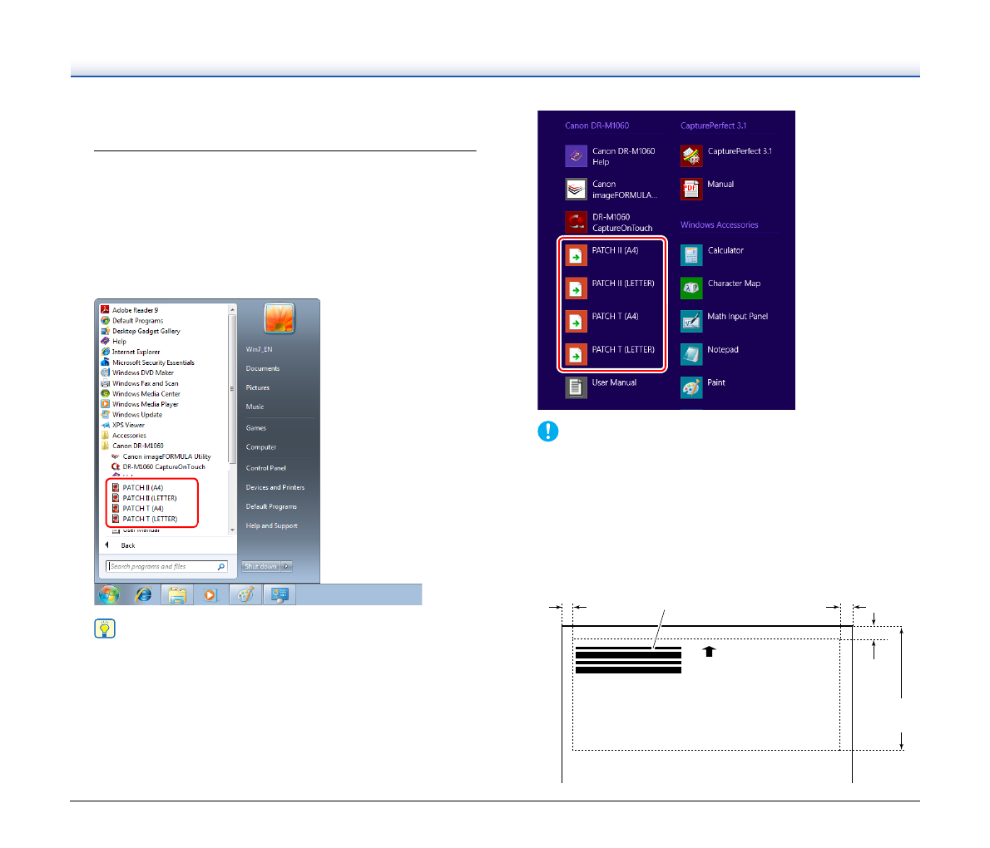The height and width of the screenshot is (848, 990).
Task: Click the Shut down button
Action: tap(261, 566)
